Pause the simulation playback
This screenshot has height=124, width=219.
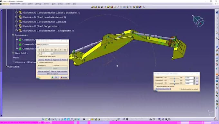[52, 50]
